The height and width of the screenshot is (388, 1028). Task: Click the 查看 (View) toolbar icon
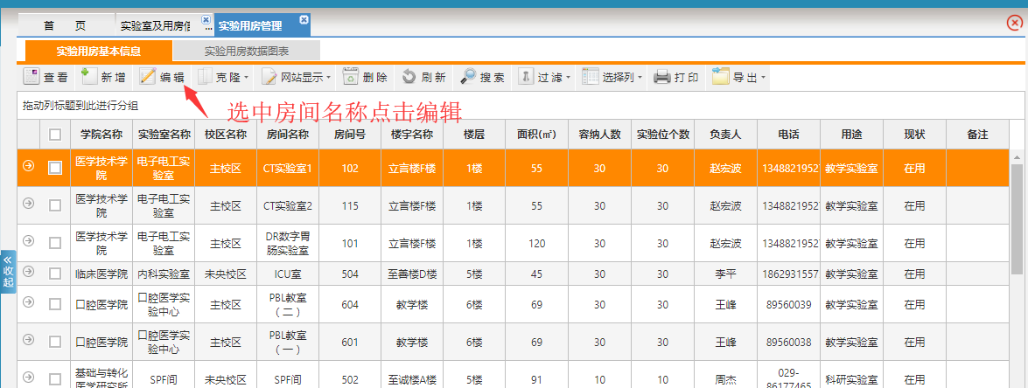click(x=31, y=77)
